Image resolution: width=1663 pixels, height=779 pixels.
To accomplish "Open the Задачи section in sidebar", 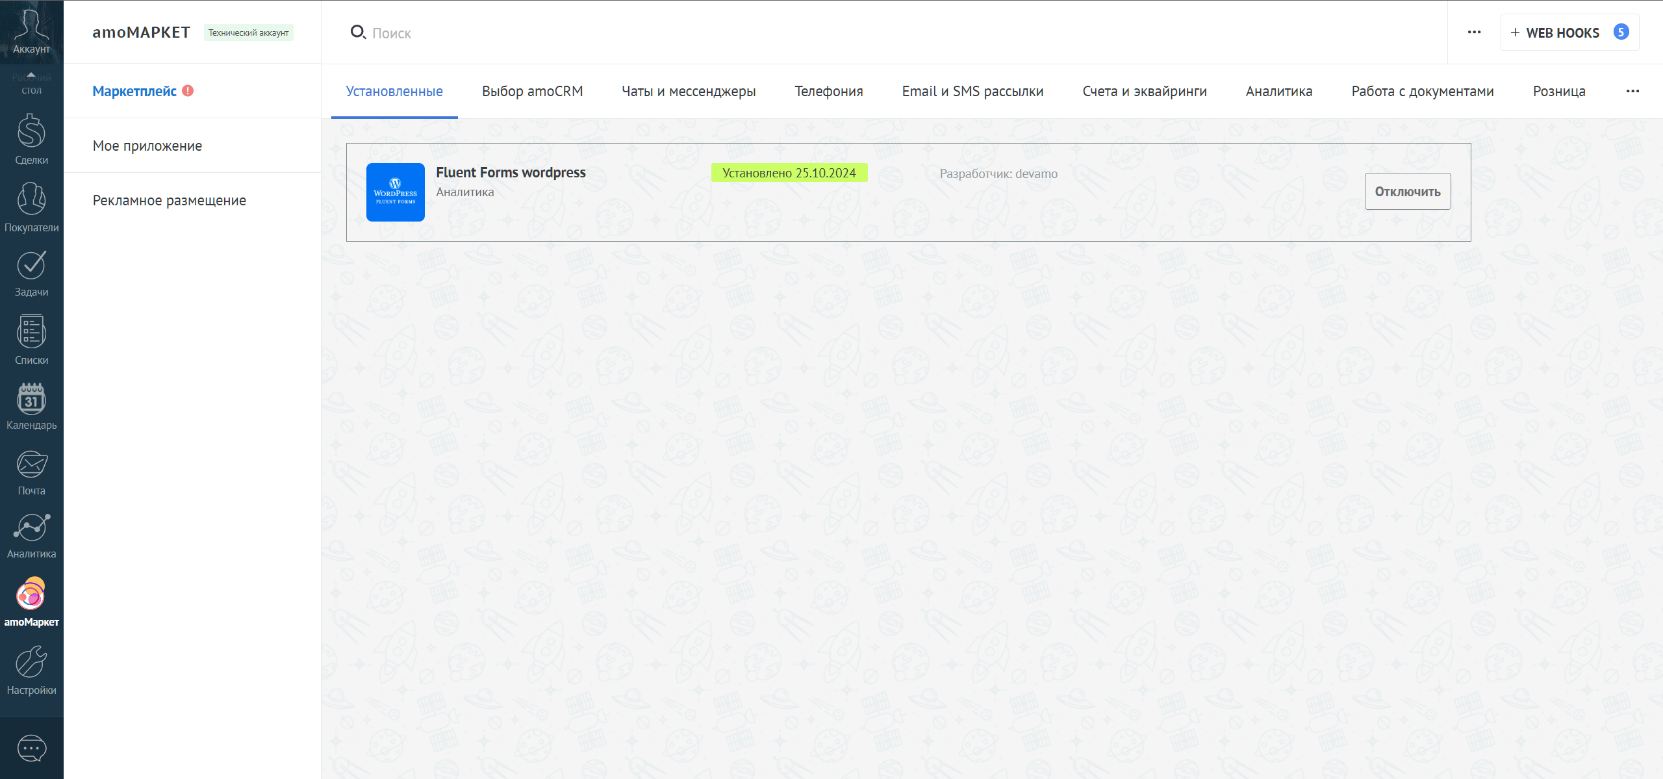I will coord(31,273).
